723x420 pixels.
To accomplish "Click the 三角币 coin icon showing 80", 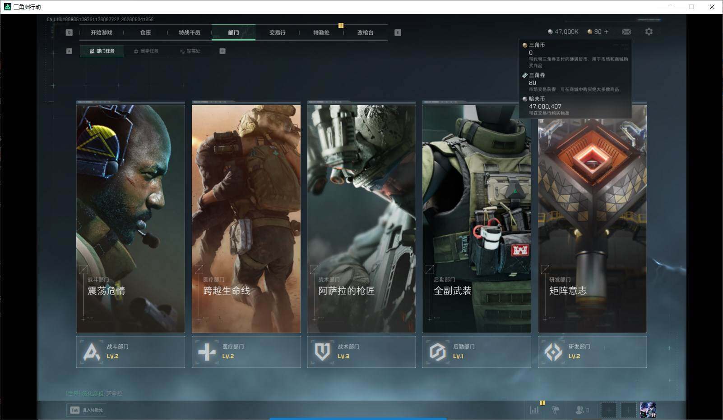I will 590,32.
